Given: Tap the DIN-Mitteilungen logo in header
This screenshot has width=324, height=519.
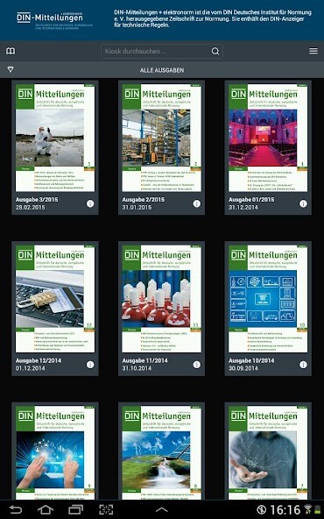Looking at the screenshot, I should pyautogui.click(x=54, y=20).
